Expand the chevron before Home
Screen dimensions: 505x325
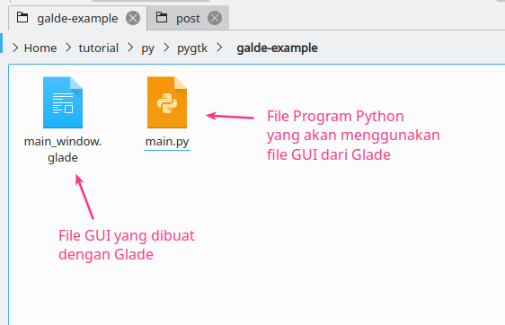click(15, 48)
